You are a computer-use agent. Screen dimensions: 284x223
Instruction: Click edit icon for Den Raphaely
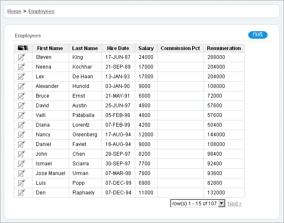coord(21,193)
